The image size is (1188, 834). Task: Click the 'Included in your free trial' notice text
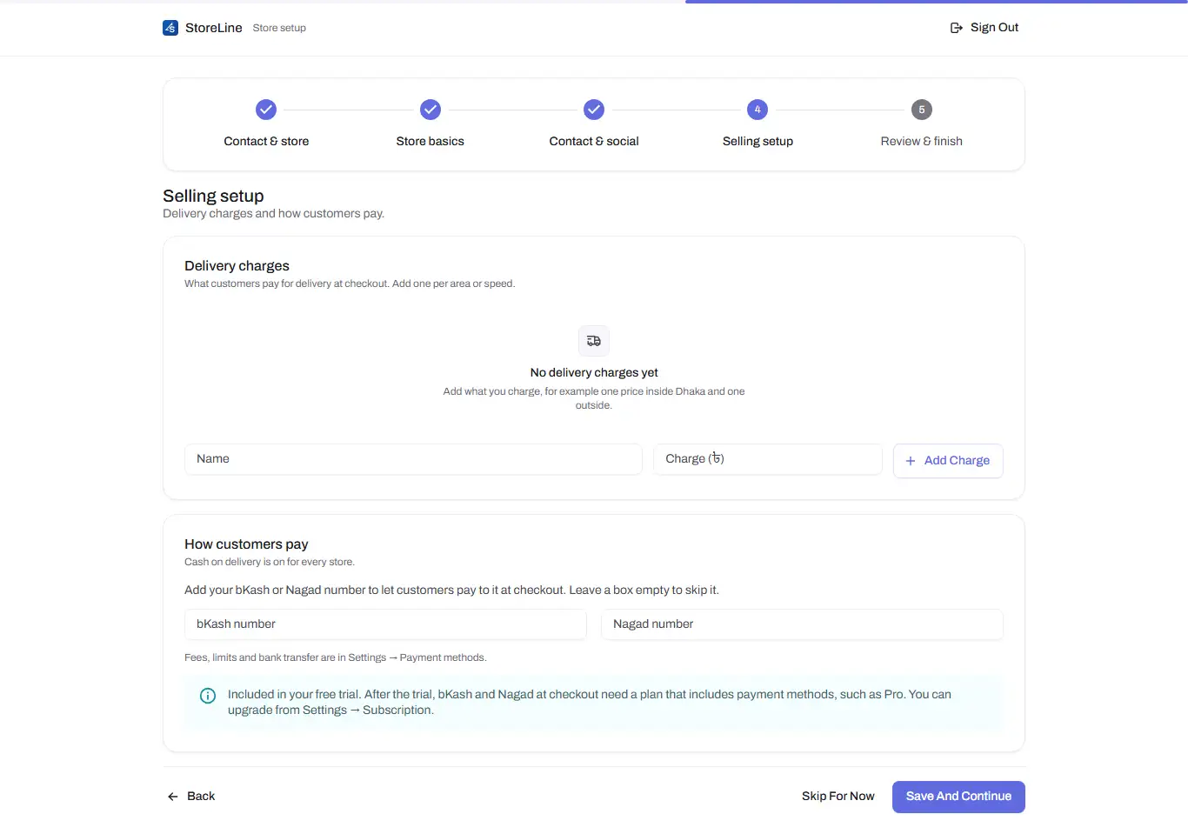click(590, 702)
